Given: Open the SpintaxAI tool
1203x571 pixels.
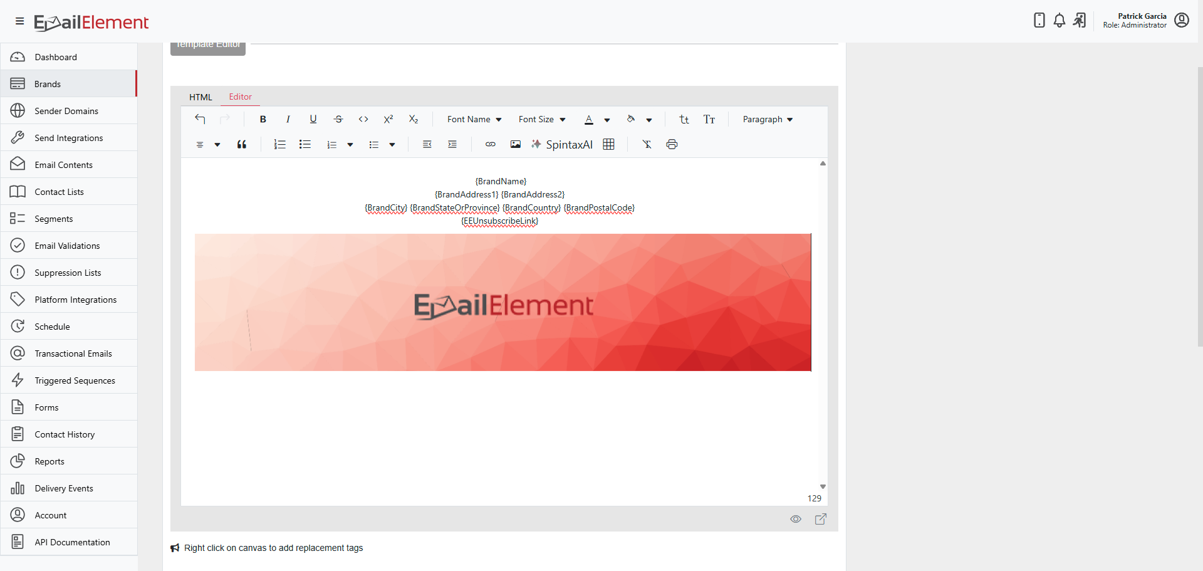Looking at the screenshot, I should tap(562, 145).
